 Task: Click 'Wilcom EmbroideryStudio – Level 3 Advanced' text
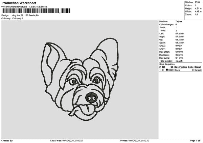[x=24, y=7]
